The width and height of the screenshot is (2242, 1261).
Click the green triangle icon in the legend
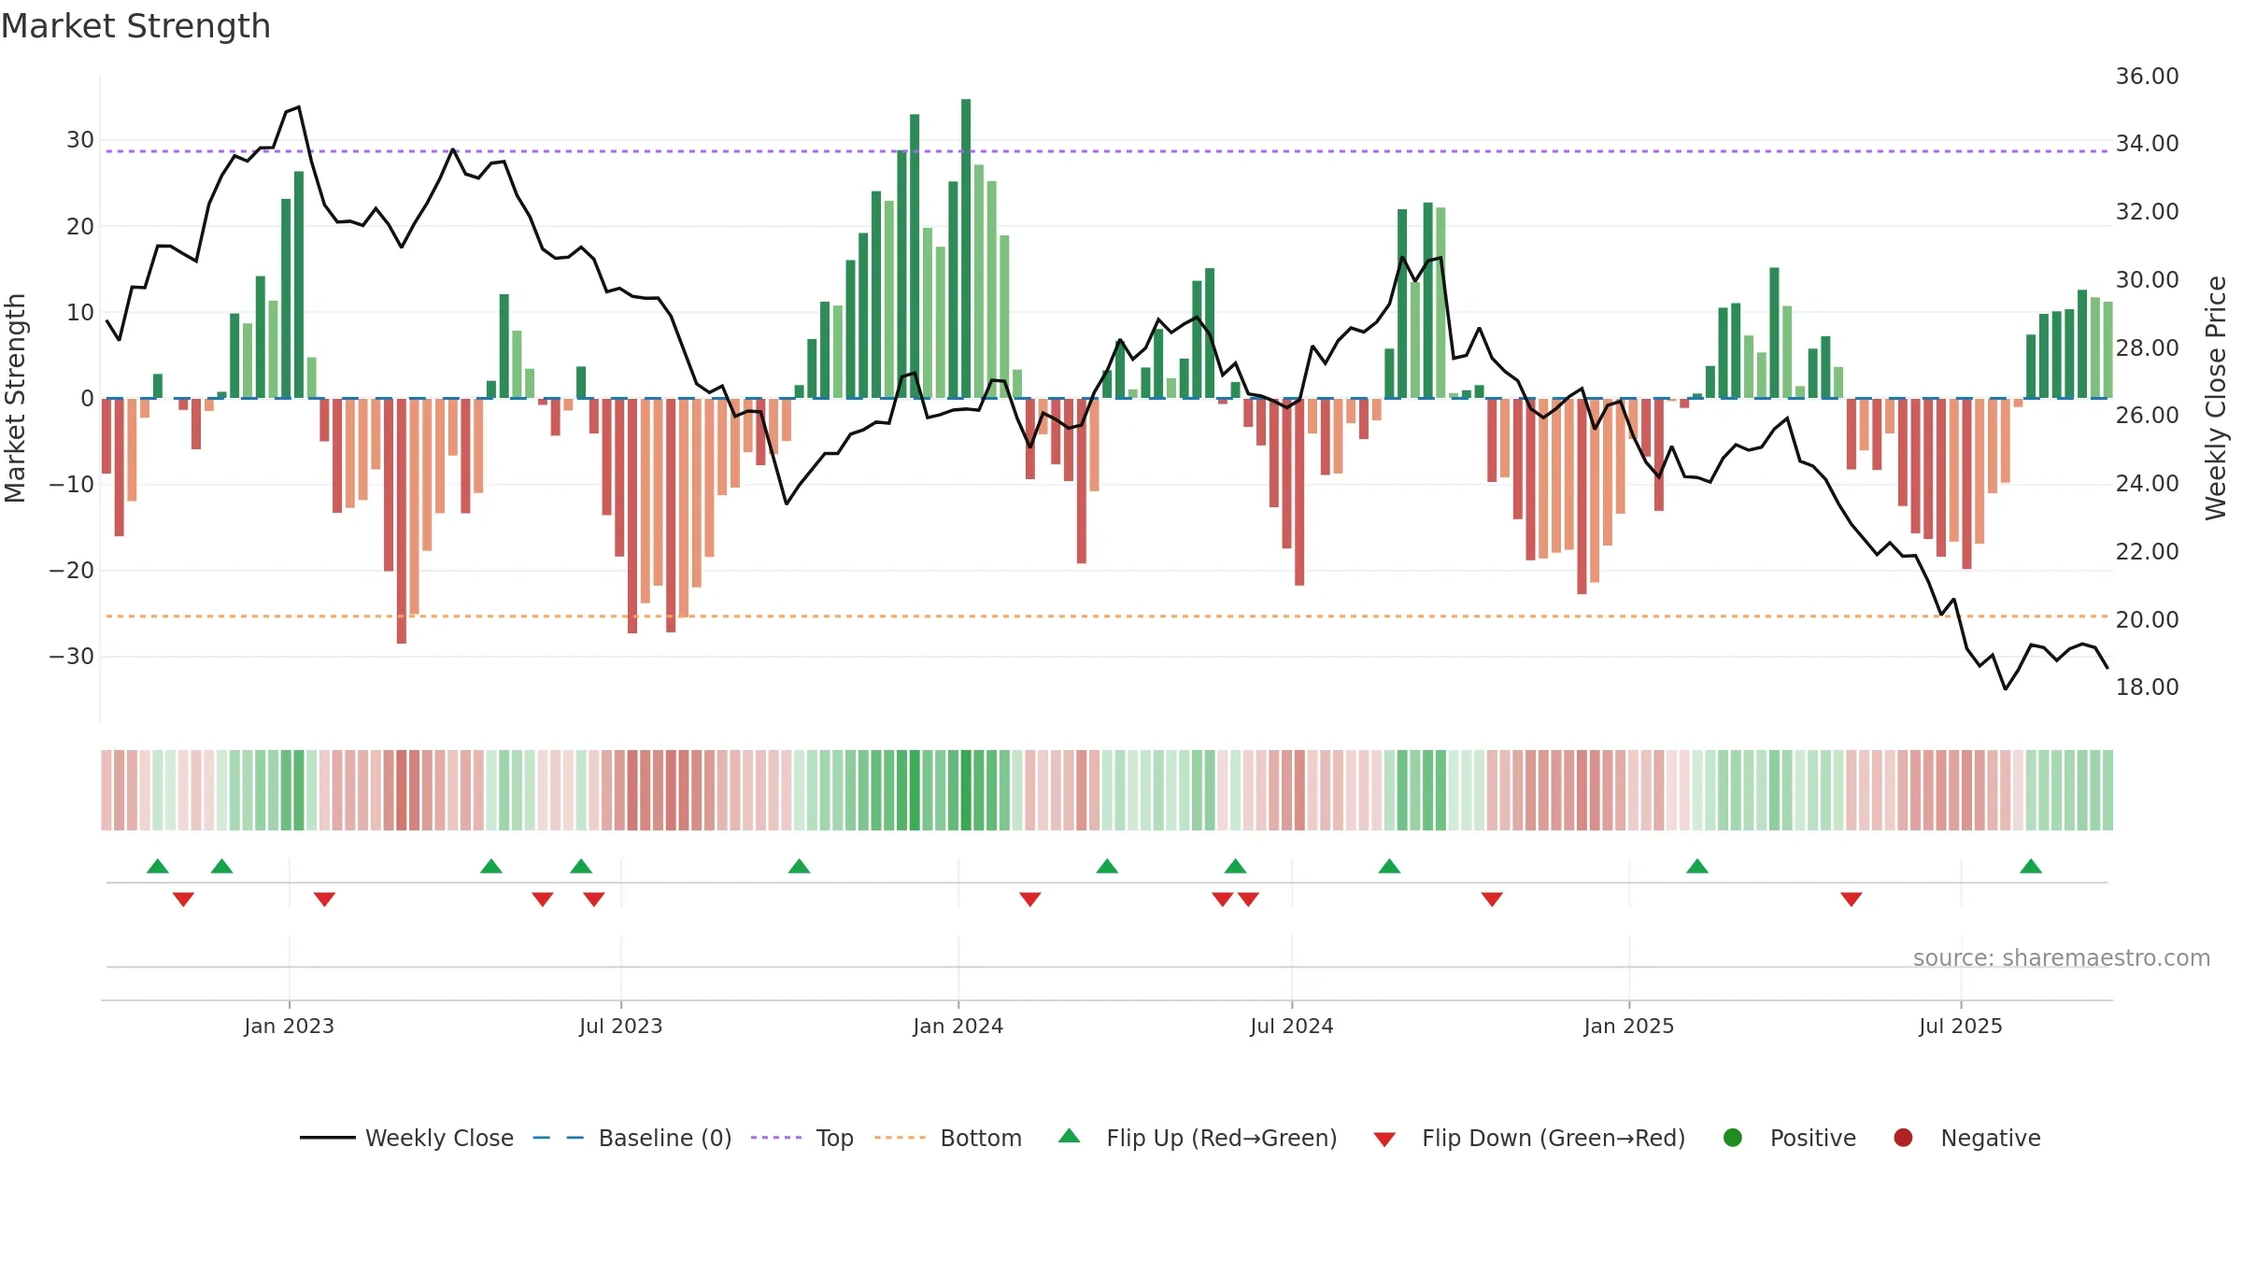coord(1070,1136)
